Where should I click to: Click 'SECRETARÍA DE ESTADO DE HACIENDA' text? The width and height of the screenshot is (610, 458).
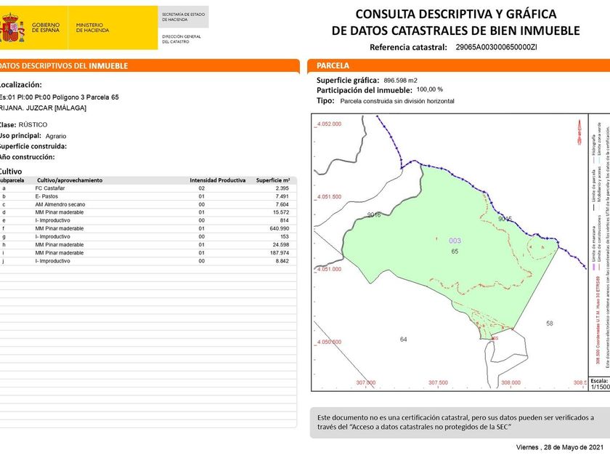[x=183, y=17]
